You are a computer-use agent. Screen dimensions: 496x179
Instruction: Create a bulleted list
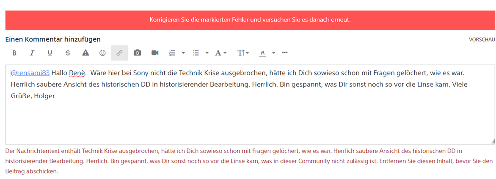pyautogui.click(x=196, y=53)
